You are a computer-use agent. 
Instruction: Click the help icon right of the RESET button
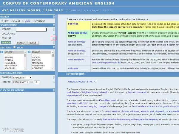pos(54,43)
